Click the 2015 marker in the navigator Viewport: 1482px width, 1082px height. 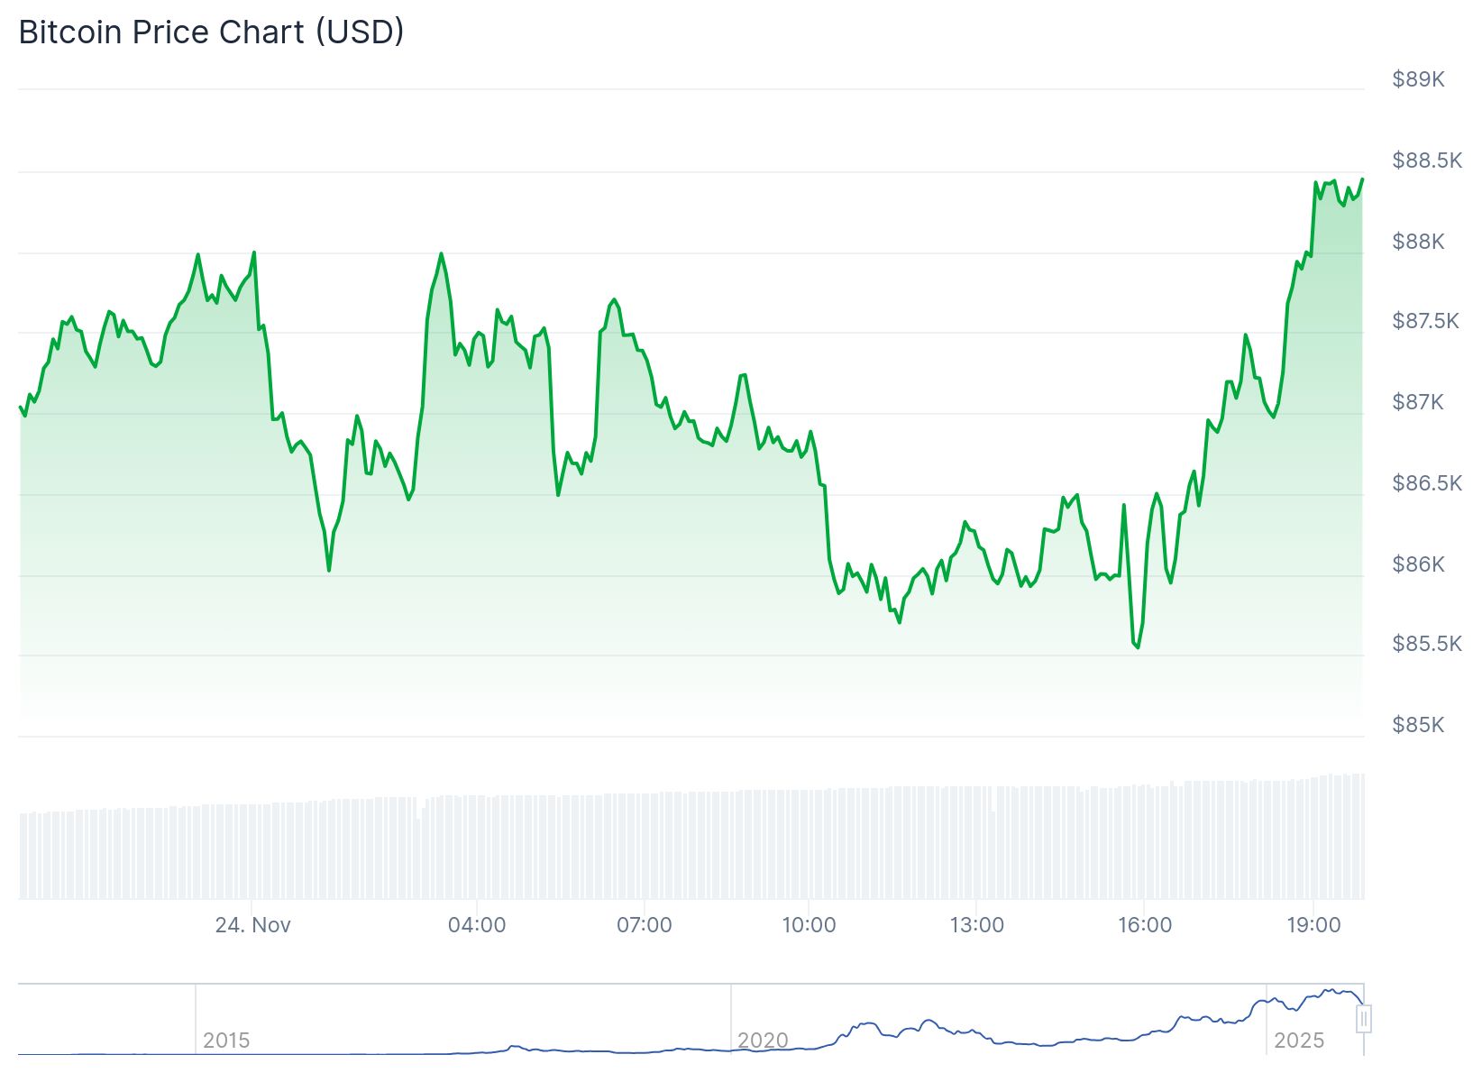point(226,1041)
